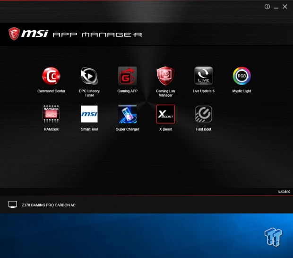
Task: Click the Live Update 6 label
Action: (x=204, y=91)
